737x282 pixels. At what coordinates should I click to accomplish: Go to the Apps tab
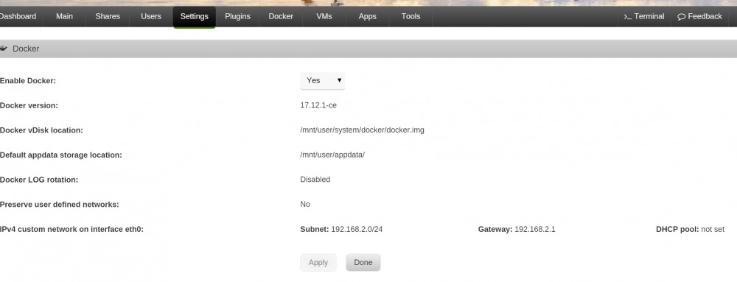[x=367, y=16]
